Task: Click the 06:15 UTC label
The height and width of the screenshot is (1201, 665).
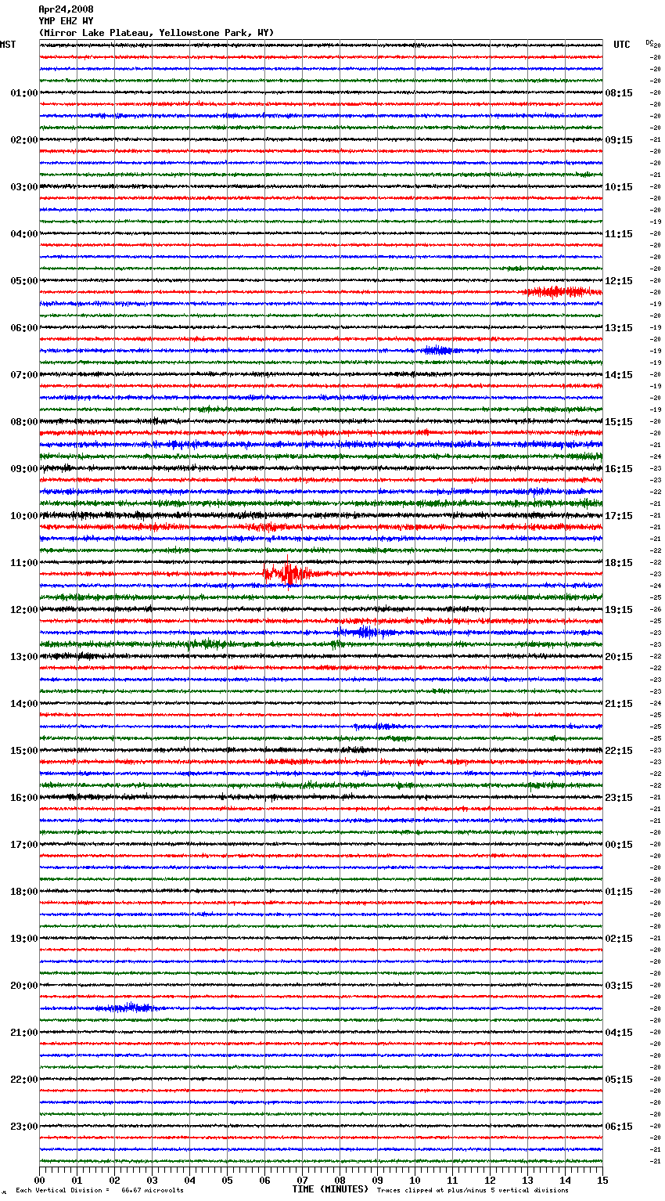Action: 619,1127
